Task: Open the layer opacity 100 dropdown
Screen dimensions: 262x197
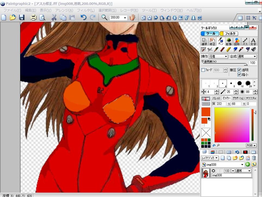Action: [233, 171]
